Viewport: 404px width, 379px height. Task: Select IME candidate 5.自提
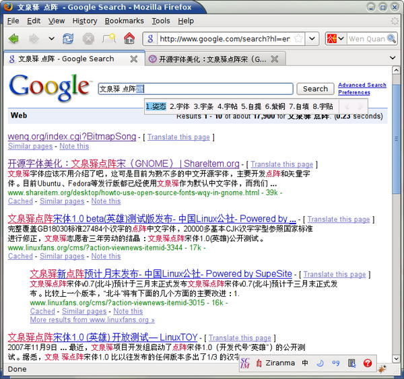251,106
